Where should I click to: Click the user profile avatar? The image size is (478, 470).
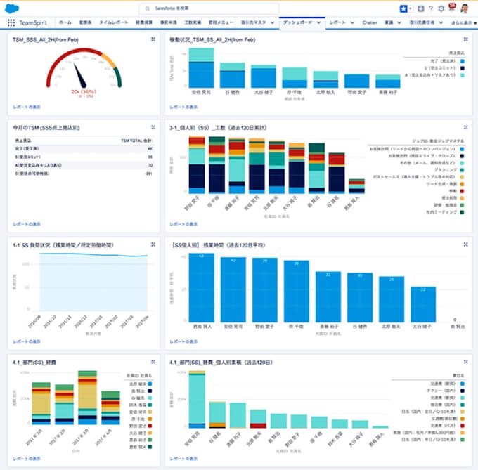pyautogui.click(x=465, y=8)
